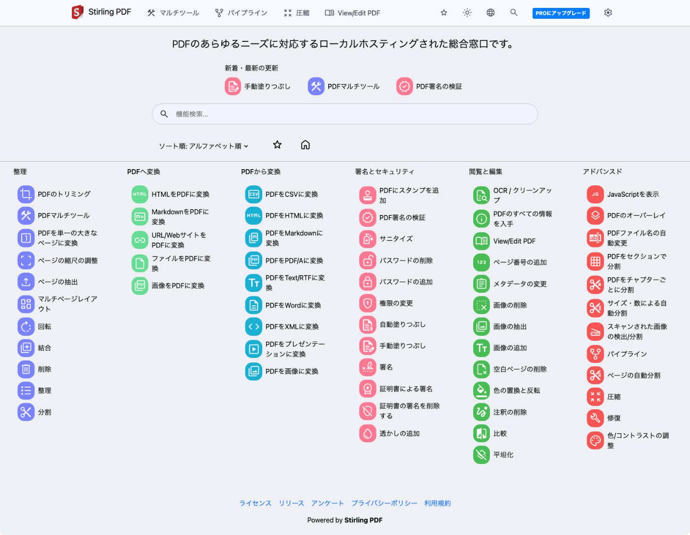The height and width of the screenshot is (535, 690).
Task: Choose 証明書による署名
Action: pos(396,389)
